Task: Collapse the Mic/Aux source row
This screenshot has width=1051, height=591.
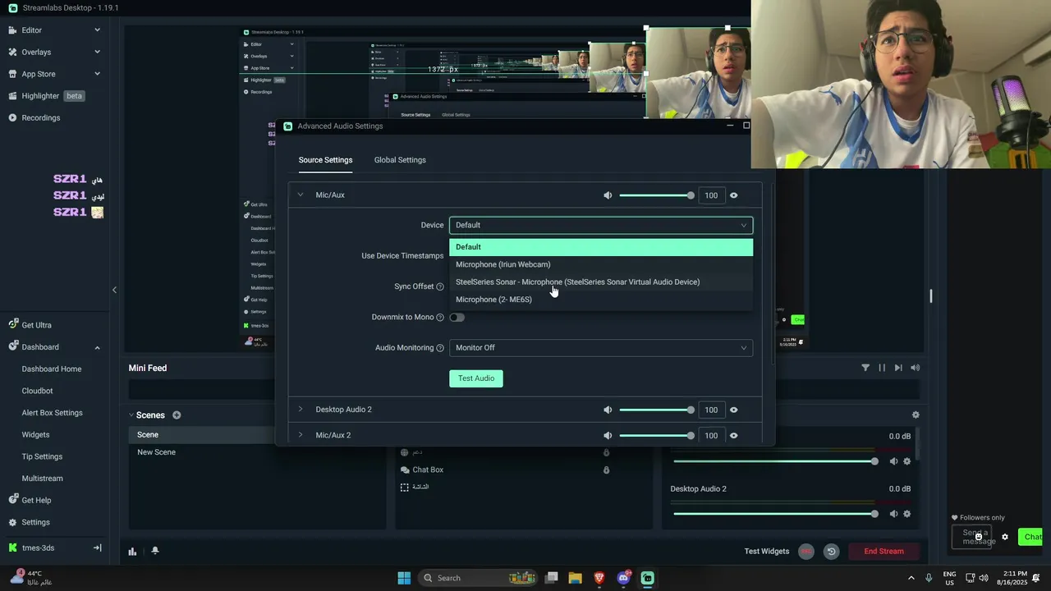Action: tap(301, 195)
